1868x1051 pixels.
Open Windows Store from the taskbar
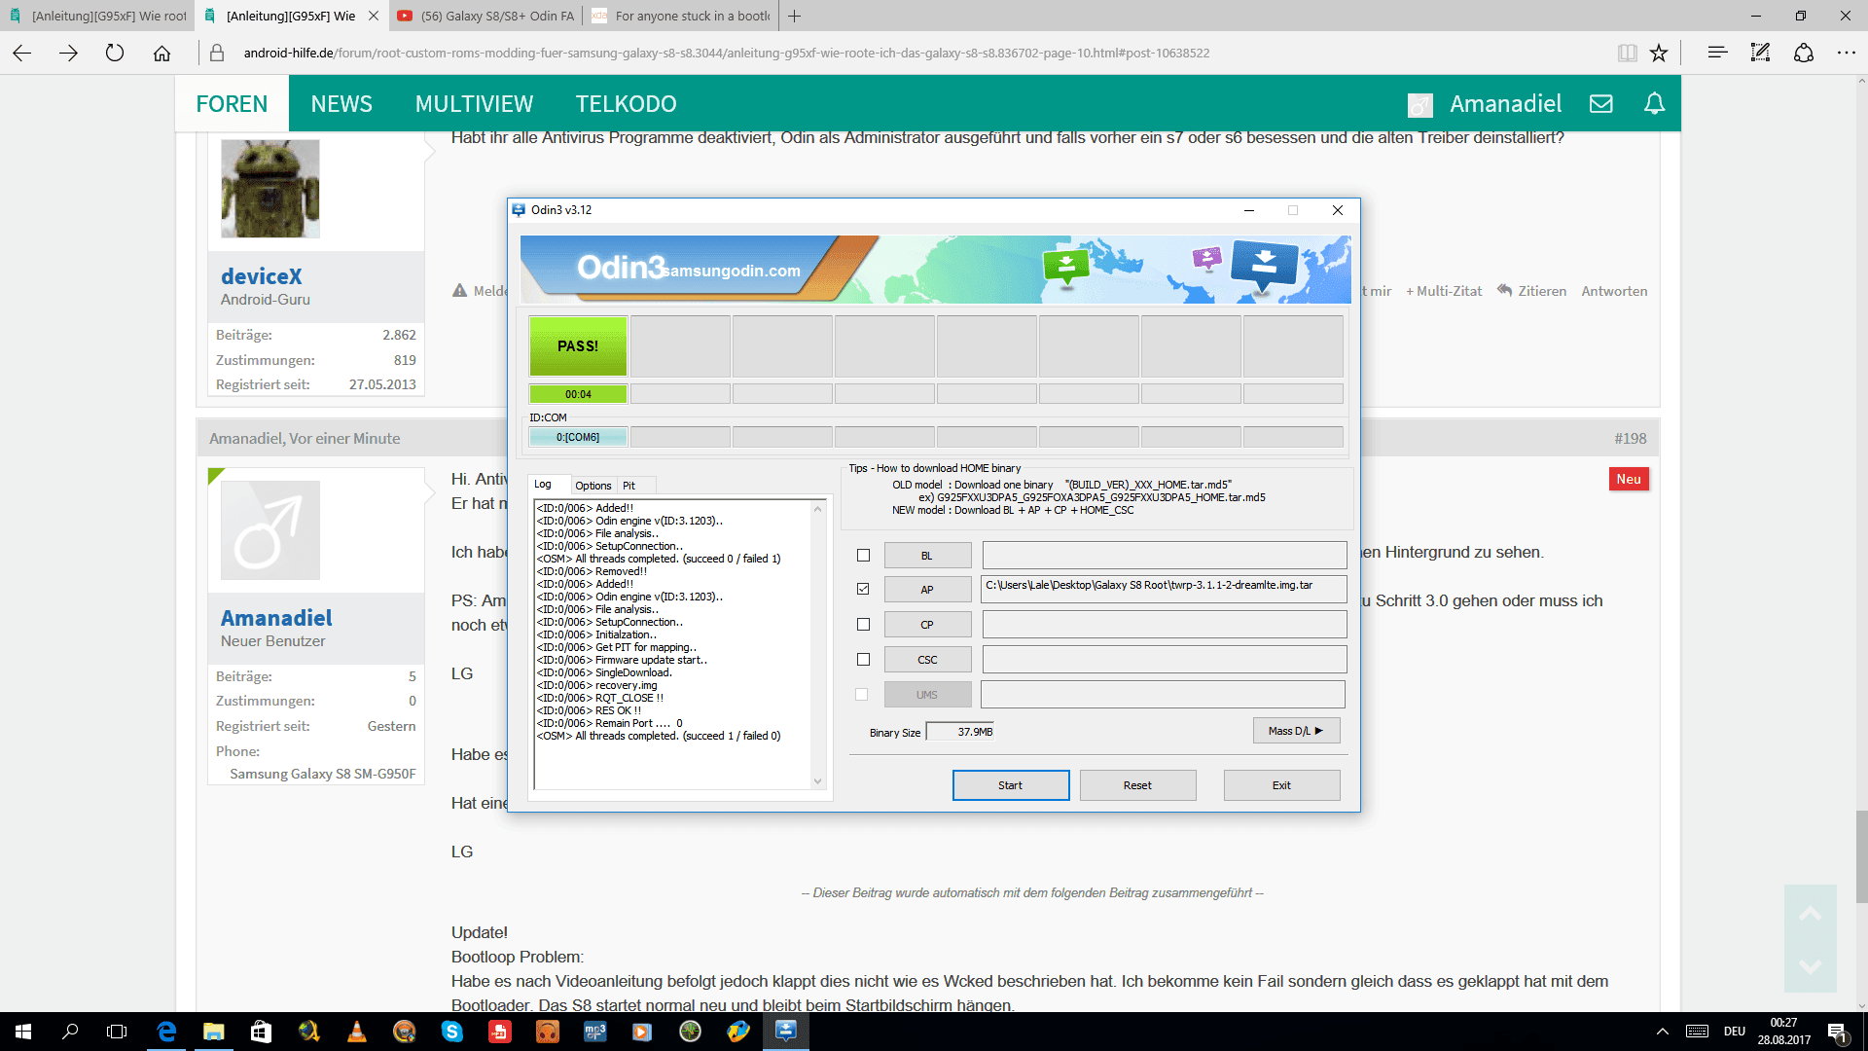[x=261, y=1032]
